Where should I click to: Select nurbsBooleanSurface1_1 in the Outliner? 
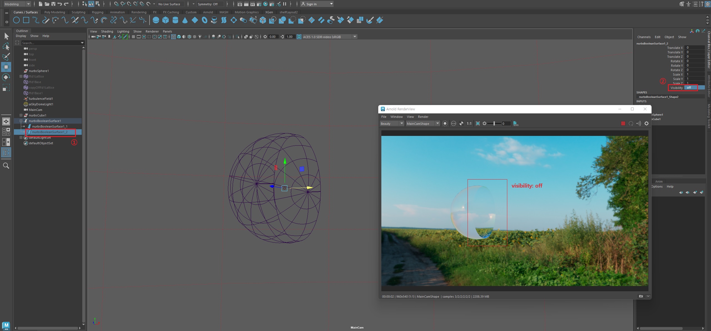50,126
